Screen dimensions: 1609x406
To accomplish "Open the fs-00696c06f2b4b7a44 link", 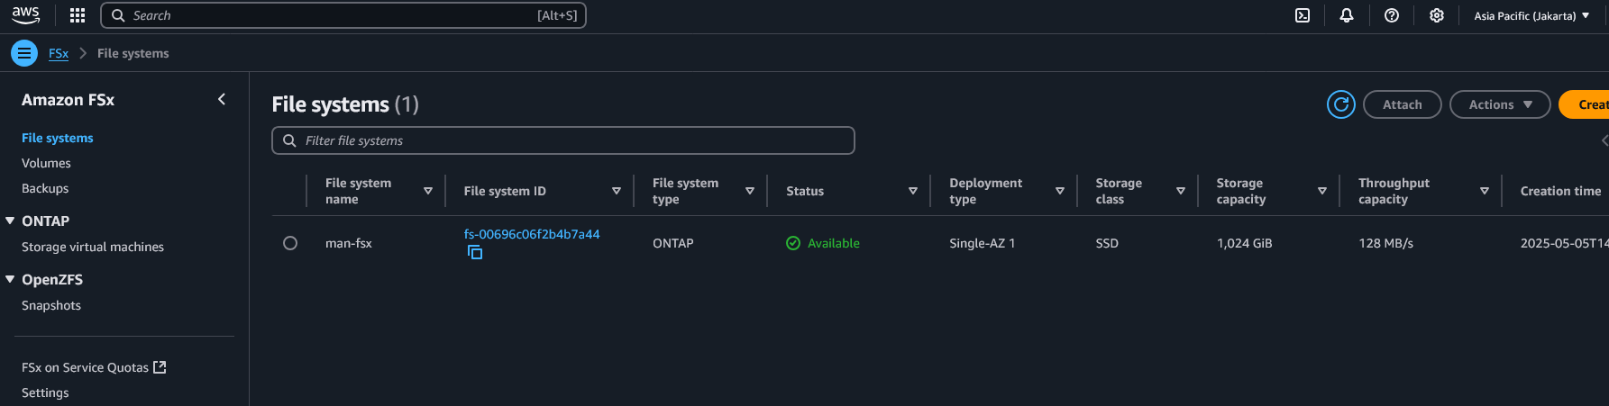I will (x=532, y=234).
